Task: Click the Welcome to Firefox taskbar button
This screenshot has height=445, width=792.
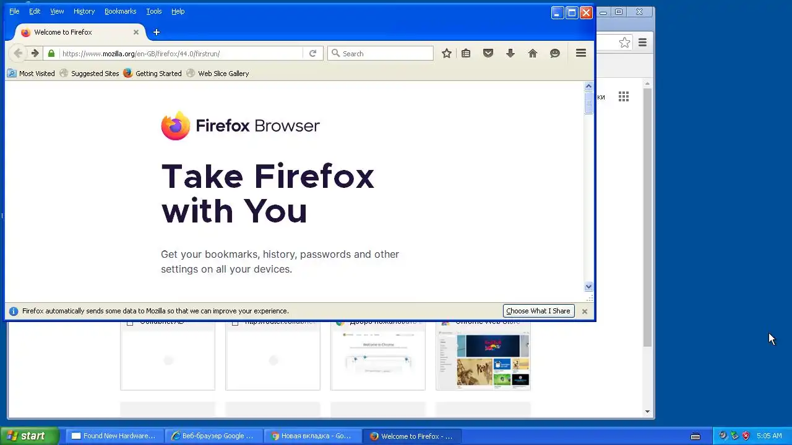Action: (412, 436)
